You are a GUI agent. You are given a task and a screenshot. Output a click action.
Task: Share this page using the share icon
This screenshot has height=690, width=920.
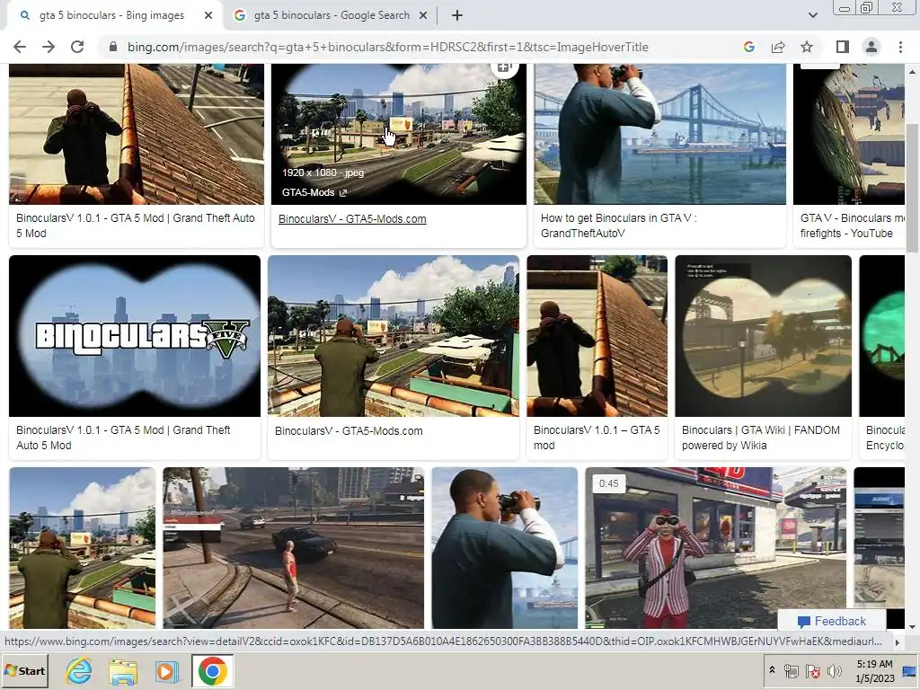click(x=778, y=47)
